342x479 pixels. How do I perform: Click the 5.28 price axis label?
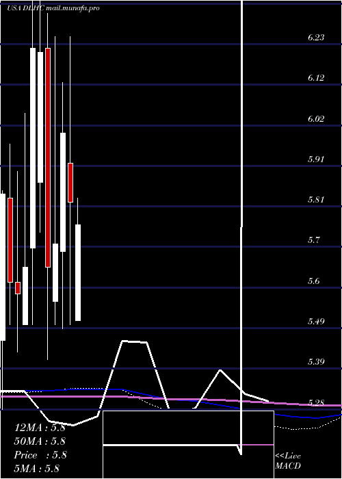pyautogui.click(x=316, y=402)
